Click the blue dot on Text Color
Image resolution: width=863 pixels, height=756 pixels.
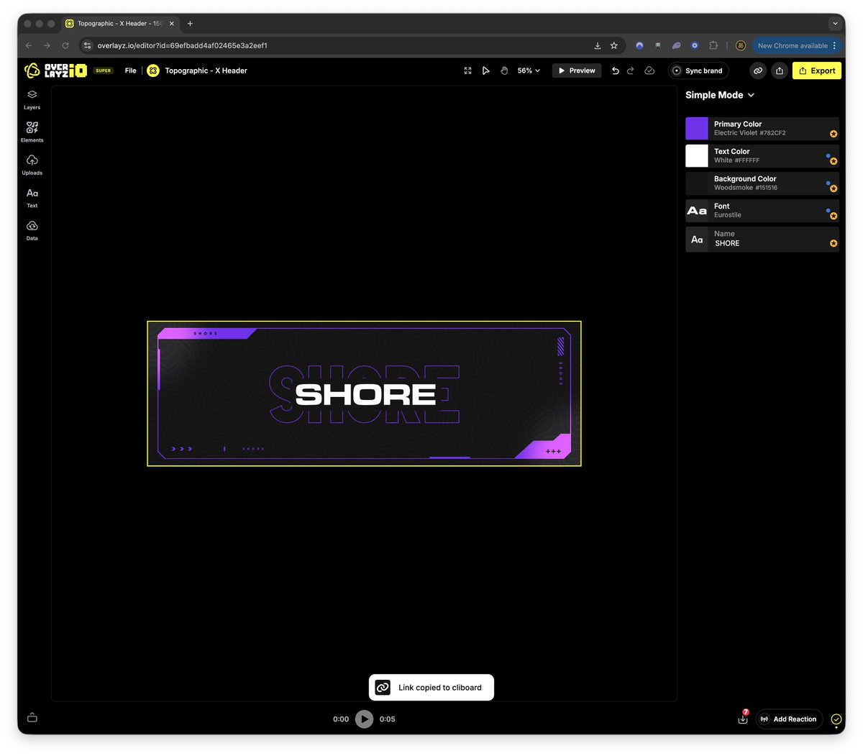point(828,155)
